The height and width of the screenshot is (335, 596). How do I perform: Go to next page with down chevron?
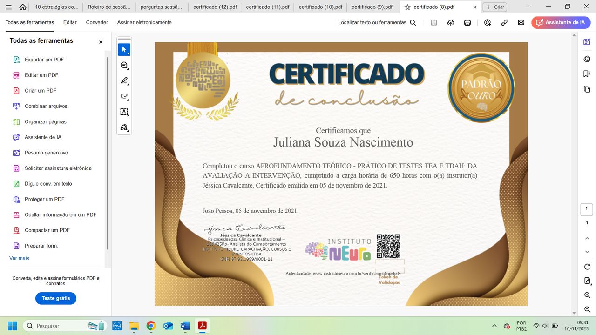point(587,252)
